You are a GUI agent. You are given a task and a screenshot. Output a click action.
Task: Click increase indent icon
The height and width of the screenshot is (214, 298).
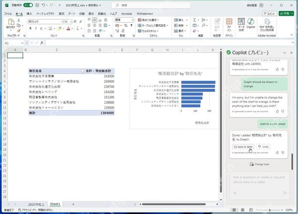point(94,31)
